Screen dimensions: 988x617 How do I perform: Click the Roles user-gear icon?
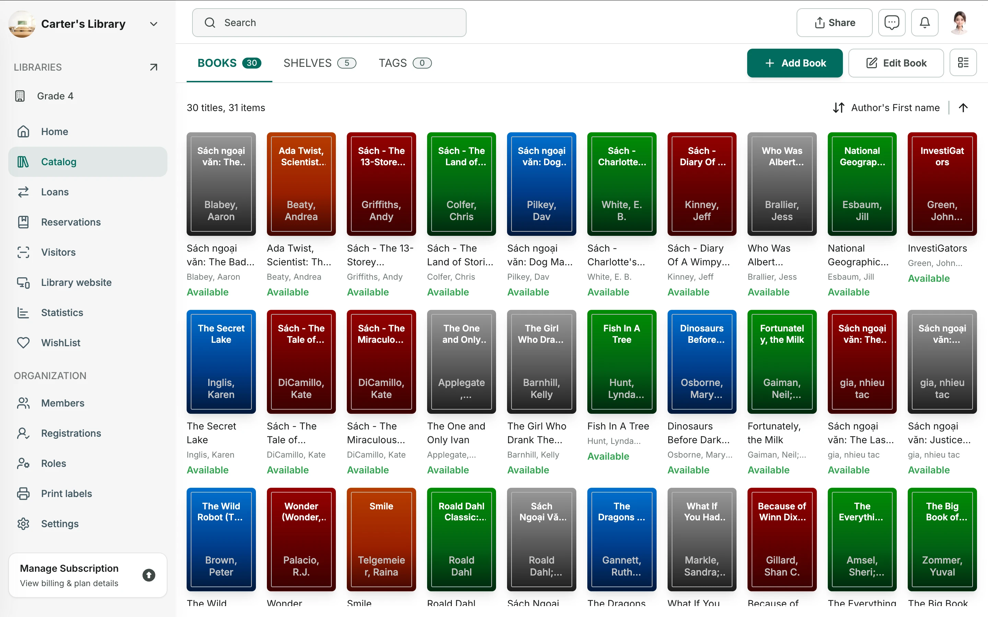pos(23,463)
